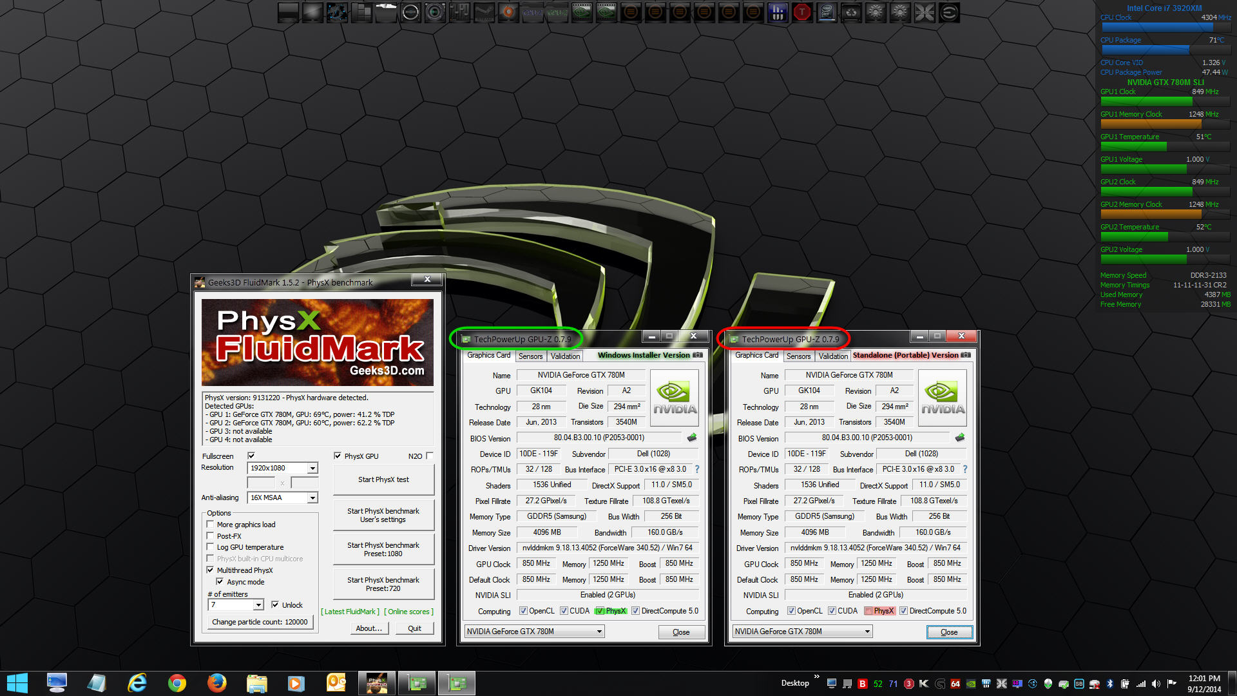Switch to Sensors tab in Standalone GPU-Z
The width and height of the screenshot is (1237, 696).
click(799, 356)
